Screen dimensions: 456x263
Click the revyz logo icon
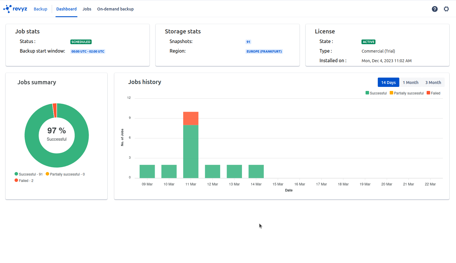(x=8, y=9)
